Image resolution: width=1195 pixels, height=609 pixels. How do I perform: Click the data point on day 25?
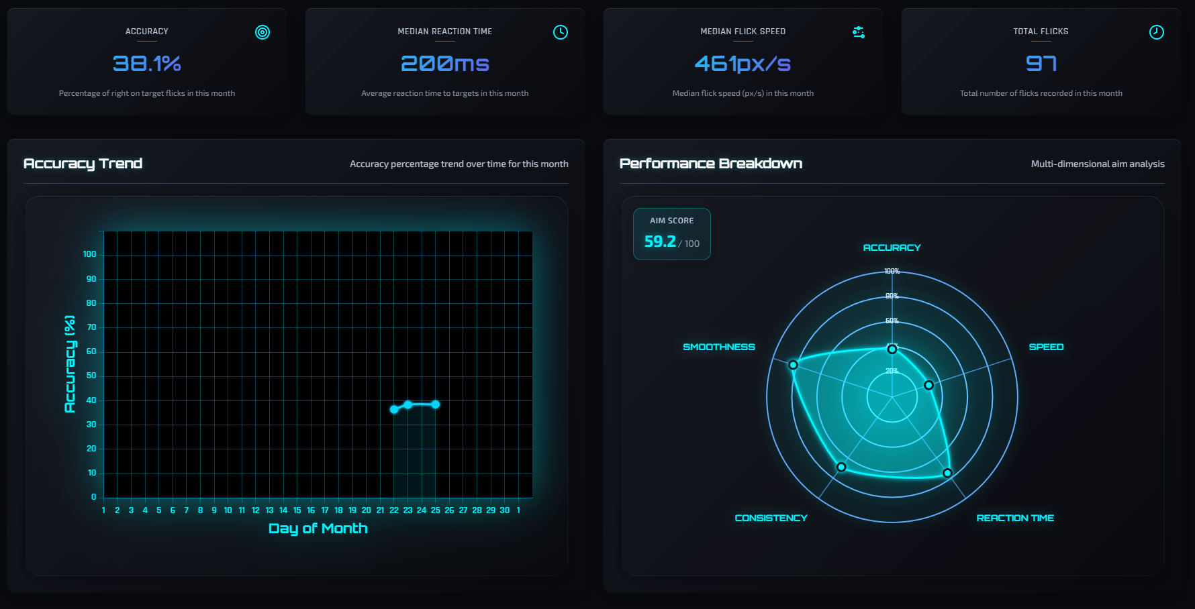click(435, 404)
